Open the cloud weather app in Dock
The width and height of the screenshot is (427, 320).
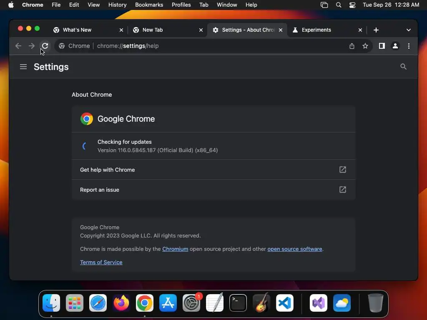pyautogui.click(x=342, y=303)
